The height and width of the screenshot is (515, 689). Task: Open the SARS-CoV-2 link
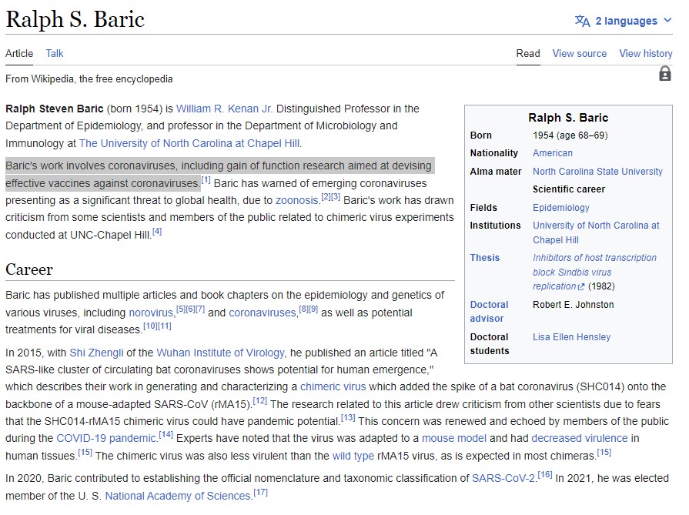coord(503,478)
